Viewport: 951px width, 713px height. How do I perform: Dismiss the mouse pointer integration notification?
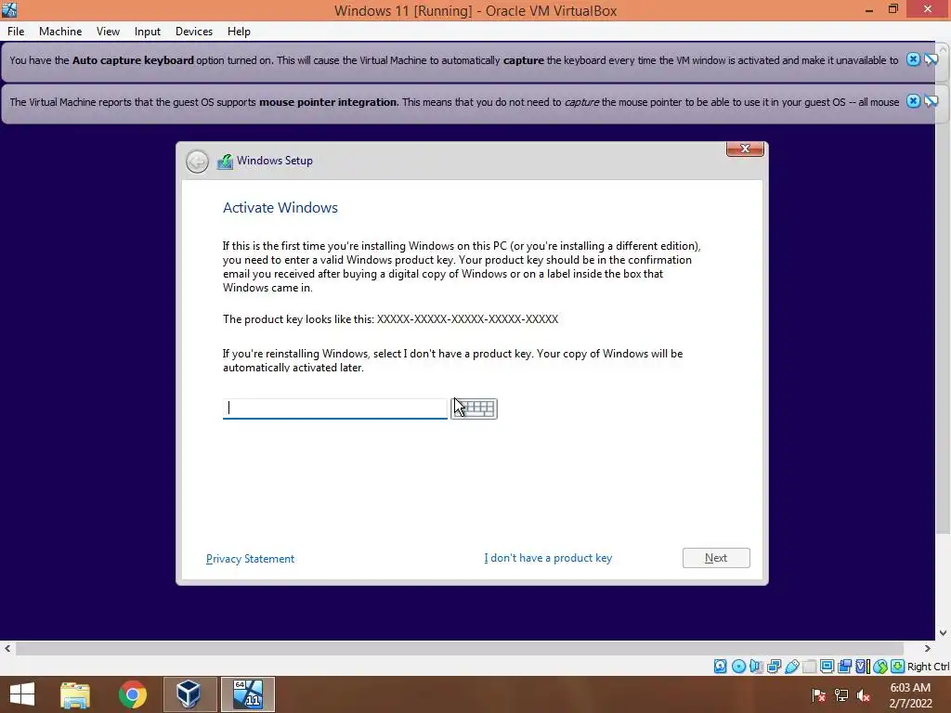click(913, 101)
